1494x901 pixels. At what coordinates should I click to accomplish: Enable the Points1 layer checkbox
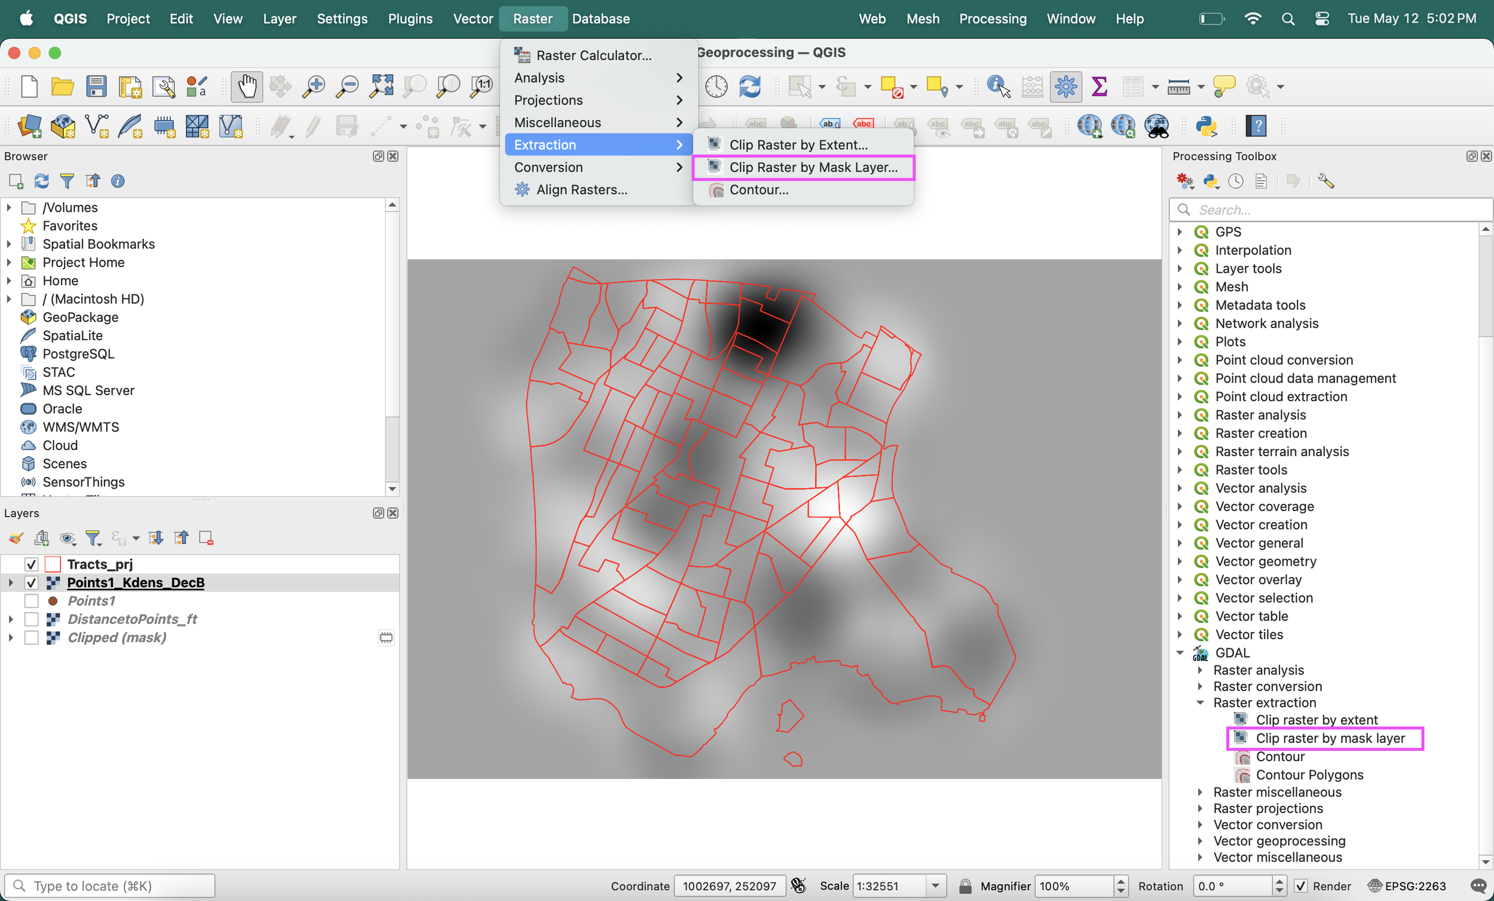[x=32, y=601]
